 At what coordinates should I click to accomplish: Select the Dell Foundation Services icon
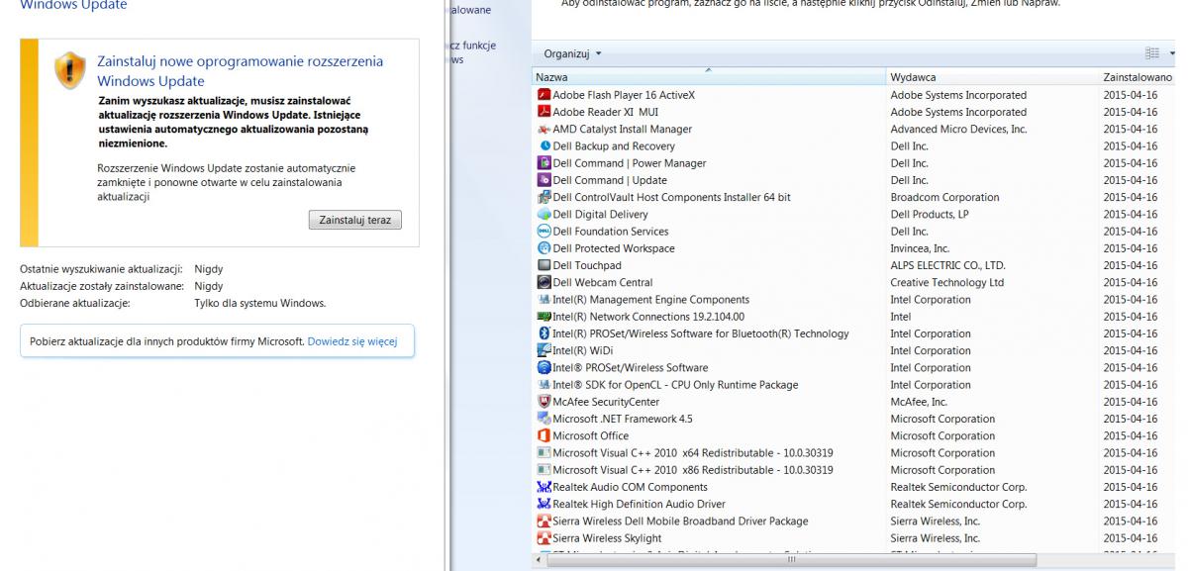(544, 232)
